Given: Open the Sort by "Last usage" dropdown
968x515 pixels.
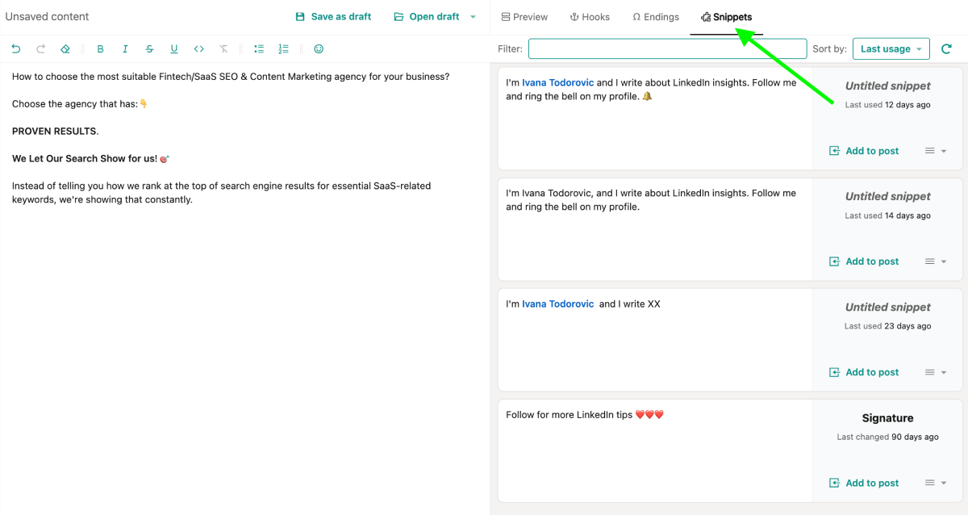Looking at the screenshot, I should tap(891, 49).
